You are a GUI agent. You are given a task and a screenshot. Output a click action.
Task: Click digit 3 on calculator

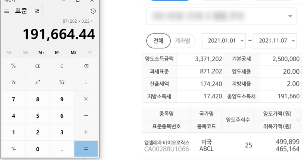coord(62,132)
